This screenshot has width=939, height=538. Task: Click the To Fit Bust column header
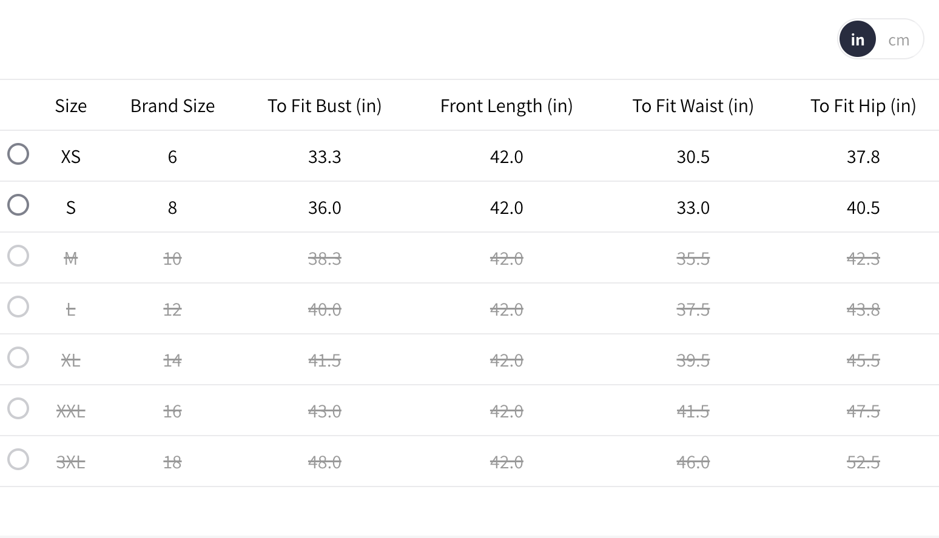[x=325, y=106]
